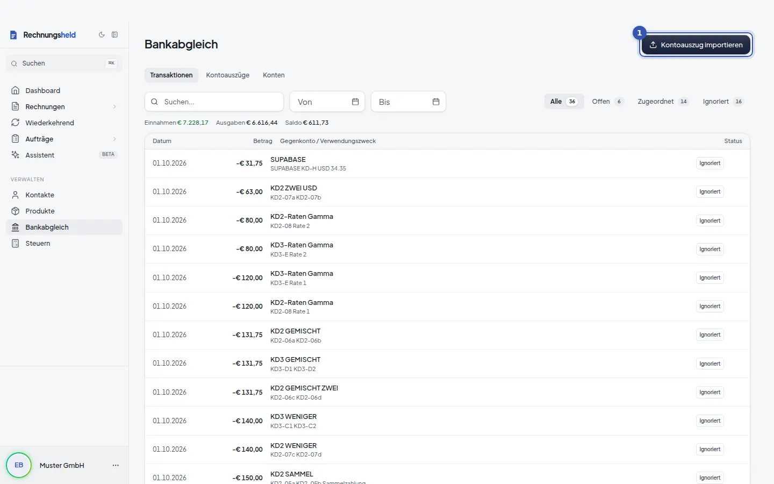The image size is (774, 484).
Task: Click Kontoauszug importieren button
Action: [x=696, y=45]
